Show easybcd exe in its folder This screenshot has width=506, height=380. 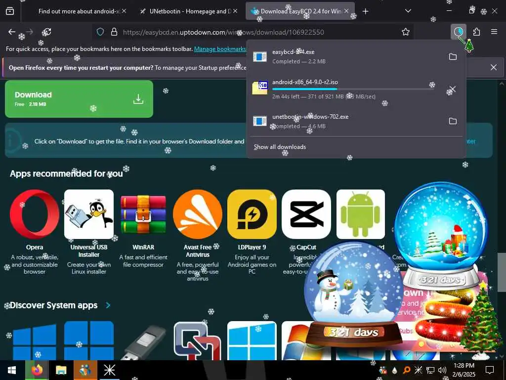click(453, 56)
